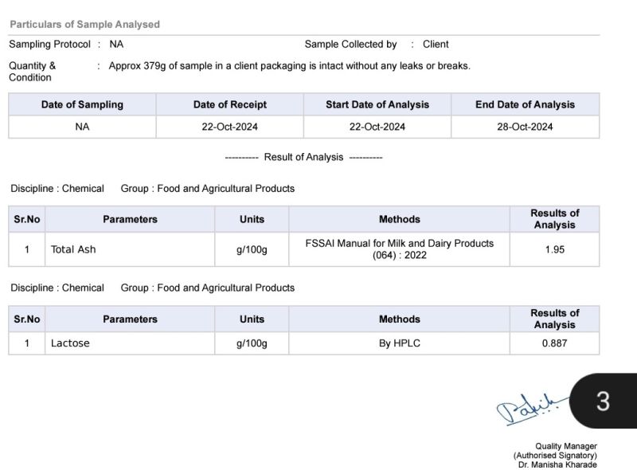Click the page number 3 badge
This screenshot has width=637, height=470.
(603, 401)
